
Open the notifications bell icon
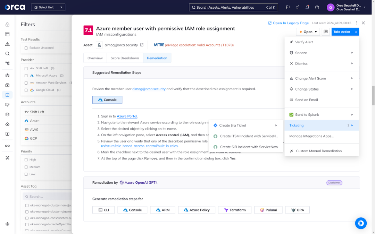[307, 7]
